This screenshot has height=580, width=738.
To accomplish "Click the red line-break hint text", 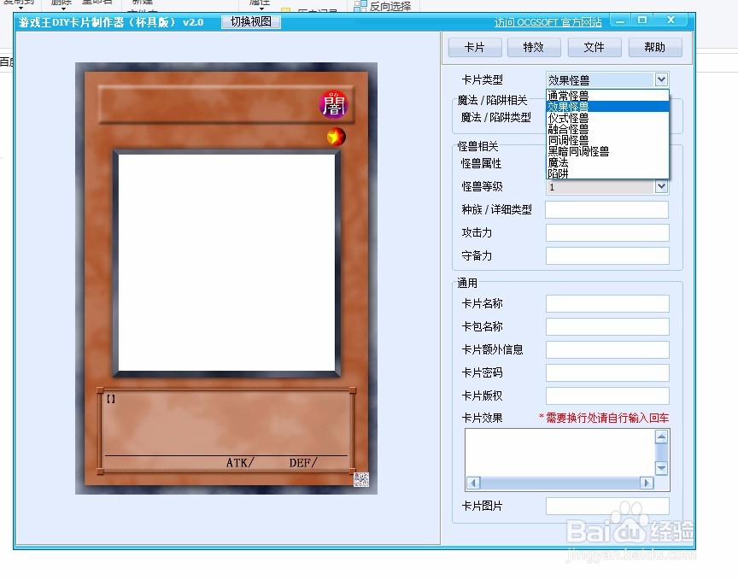I will click(x=604, y=418).
